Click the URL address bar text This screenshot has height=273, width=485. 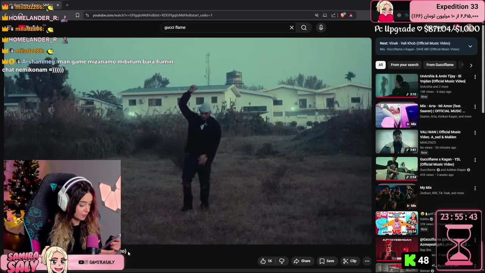152,15
